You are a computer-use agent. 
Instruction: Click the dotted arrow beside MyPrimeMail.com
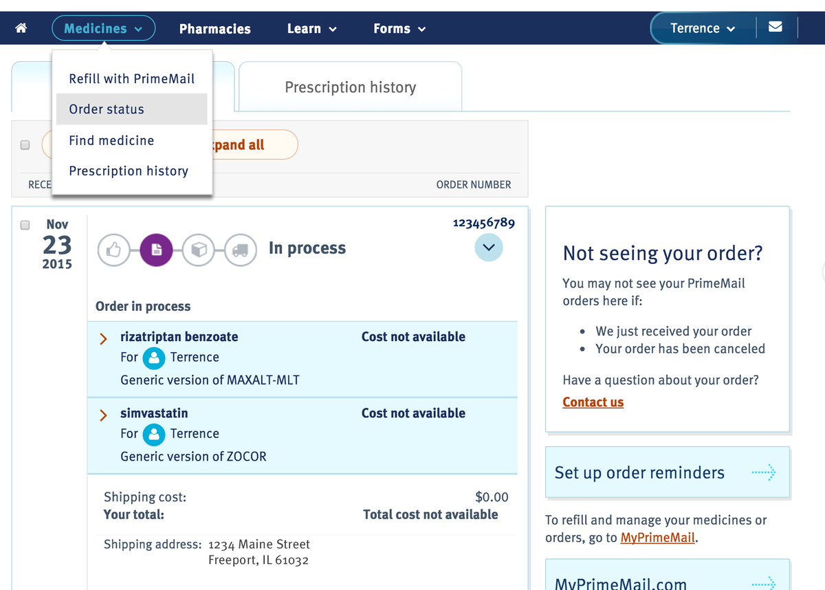[763, 583]
